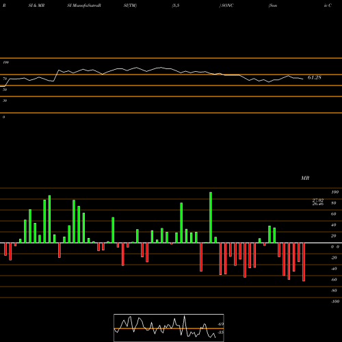Image resolution: width=342 pixels, height=342 pixels.
Task: Click the RSI 30 axis label
Action: click(x=5, y=101)
